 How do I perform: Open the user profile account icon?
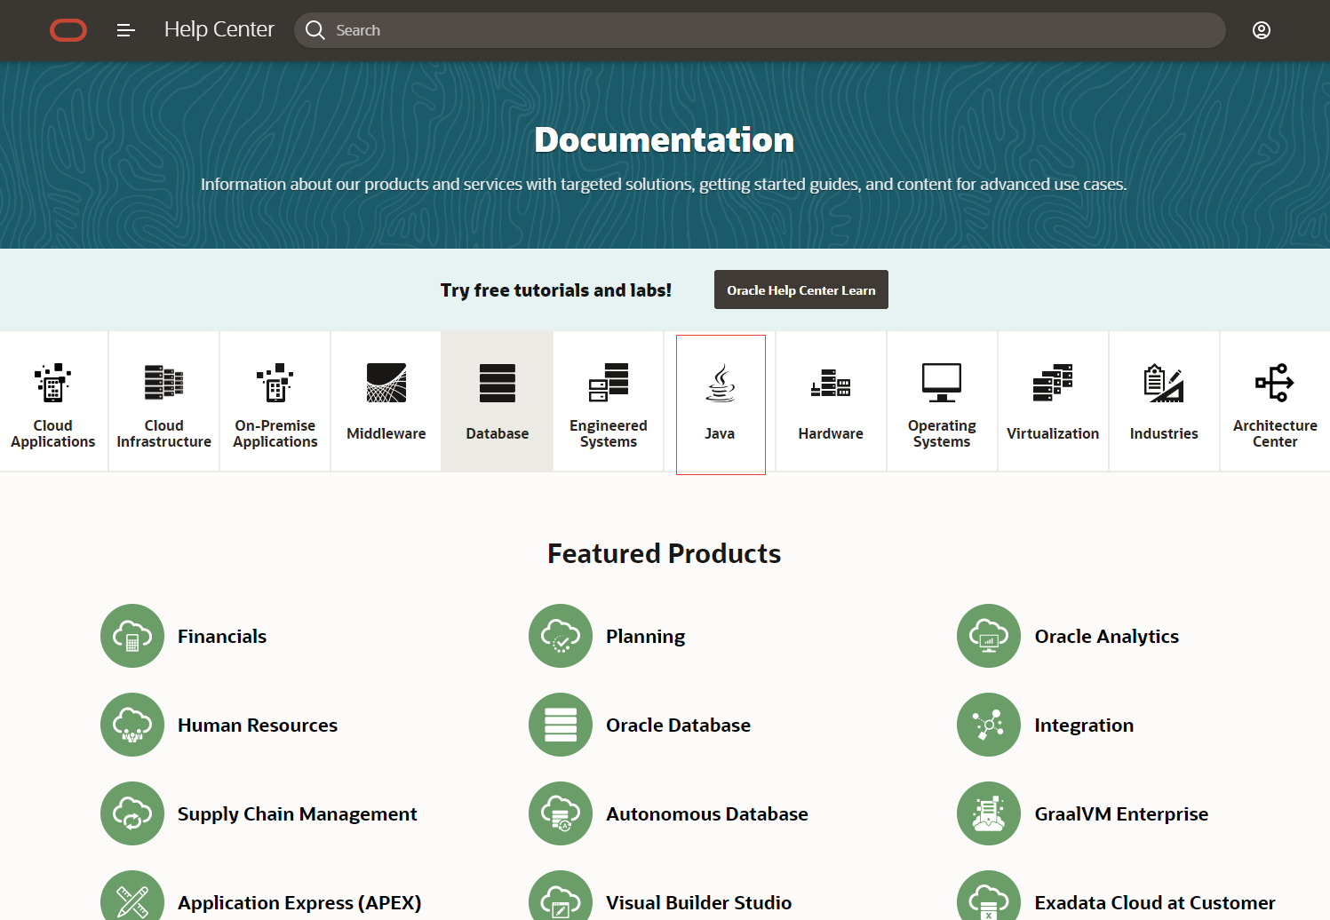pyautogui.click(x=1262, y=30)
